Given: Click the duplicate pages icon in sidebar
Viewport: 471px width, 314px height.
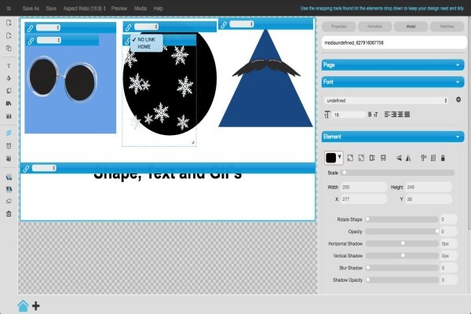Looking at the screenshot, I should coord(9,48).
